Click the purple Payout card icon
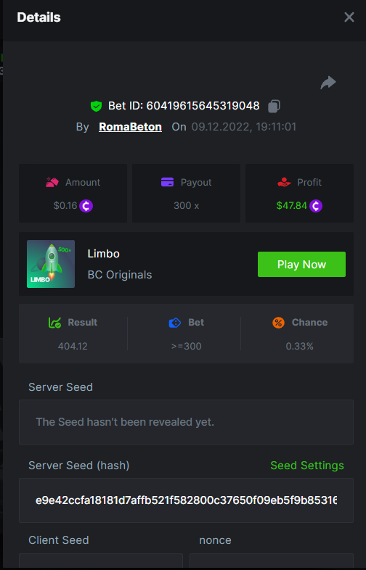This screenshot has width=366, height=570. (x=168, y=182)
